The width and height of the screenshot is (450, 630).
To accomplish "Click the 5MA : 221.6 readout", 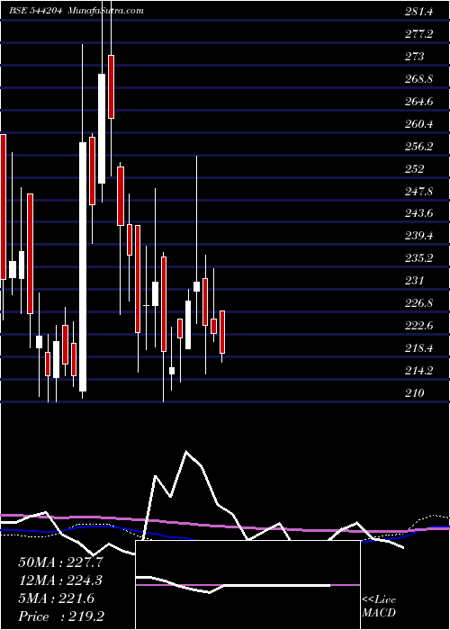I will pos(56,598).
